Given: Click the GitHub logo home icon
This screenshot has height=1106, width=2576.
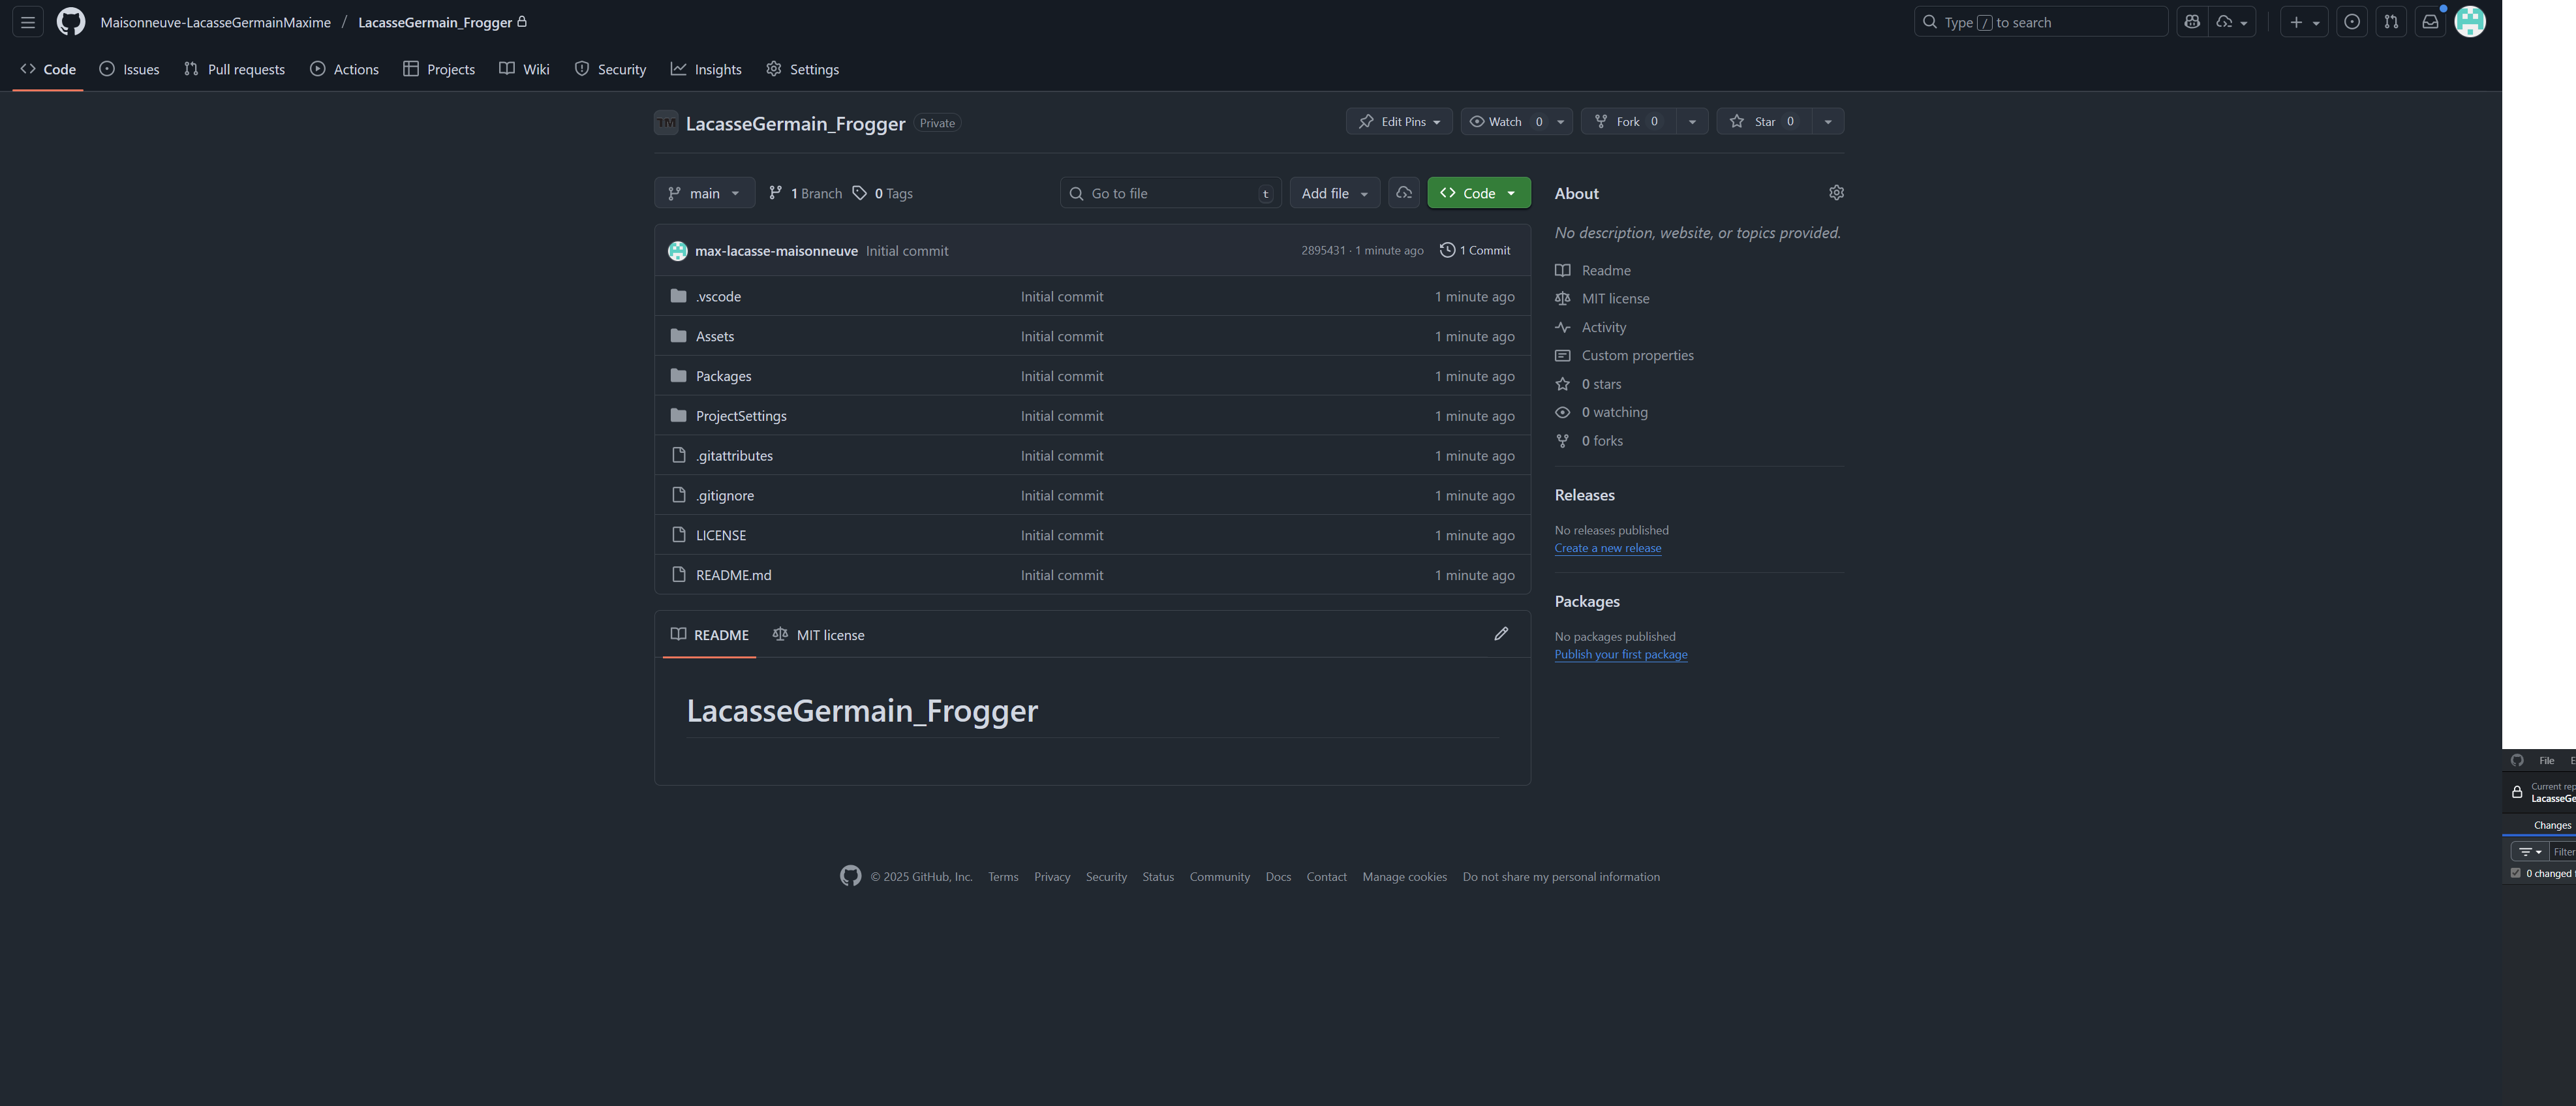Looking at the screenshot, I should pos(71,22).
